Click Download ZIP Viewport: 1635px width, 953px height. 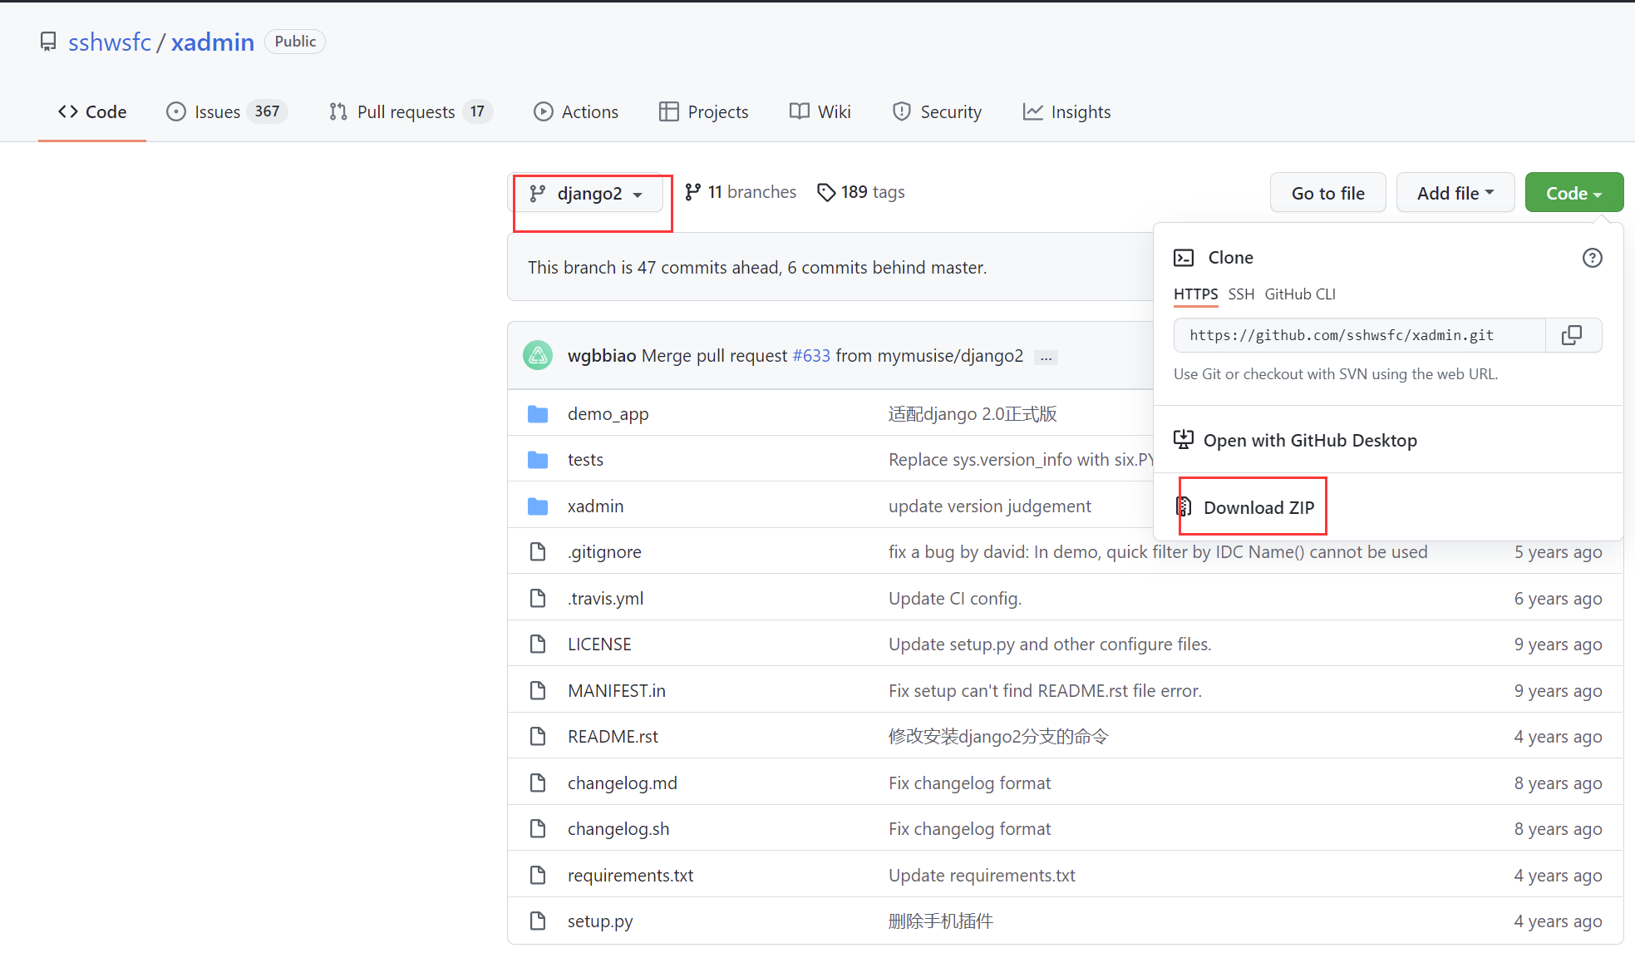tap(1258, 507)
